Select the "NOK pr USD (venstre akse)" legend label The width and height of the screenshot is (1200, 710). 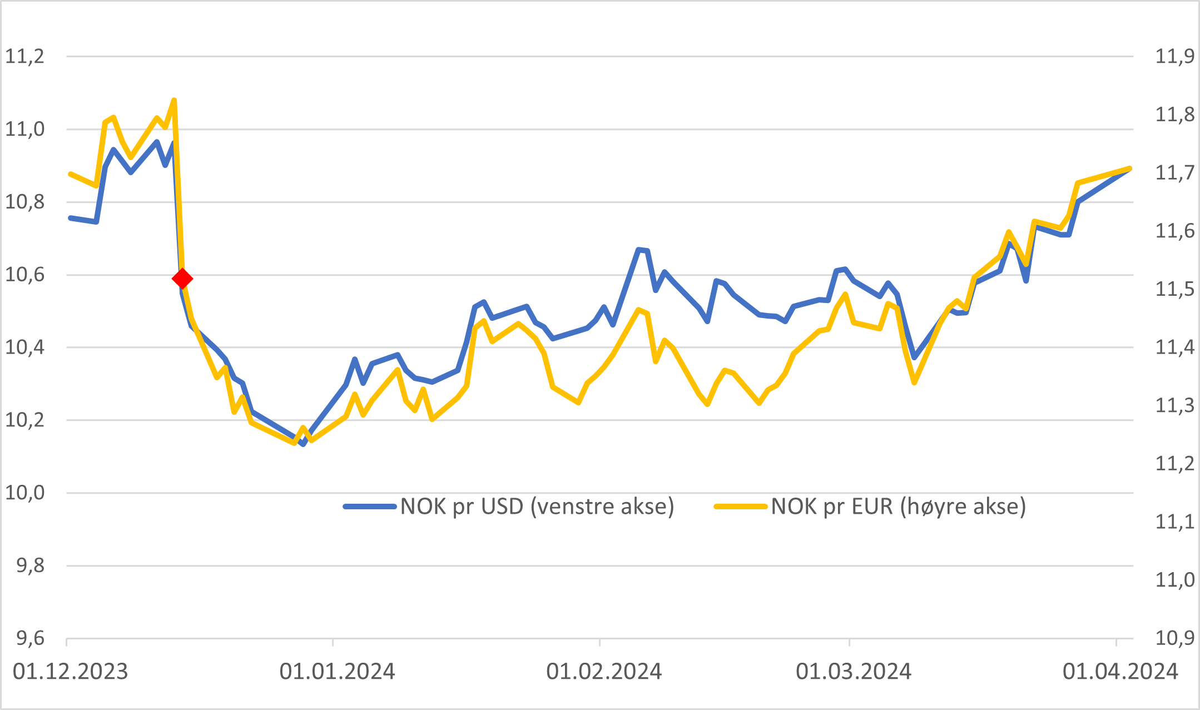coord(537,507)
